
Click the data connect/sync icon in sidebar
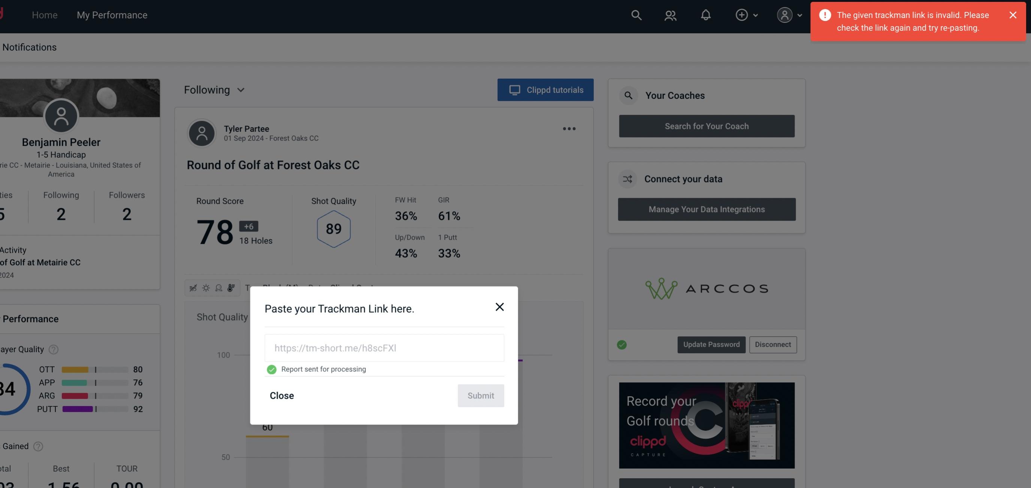627,179
